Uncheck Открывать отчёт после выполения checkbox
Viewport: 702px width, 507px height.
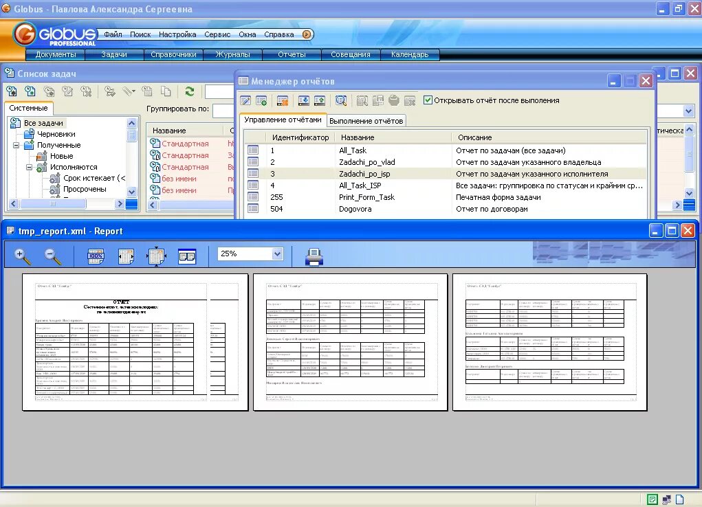tap(428, 100)
